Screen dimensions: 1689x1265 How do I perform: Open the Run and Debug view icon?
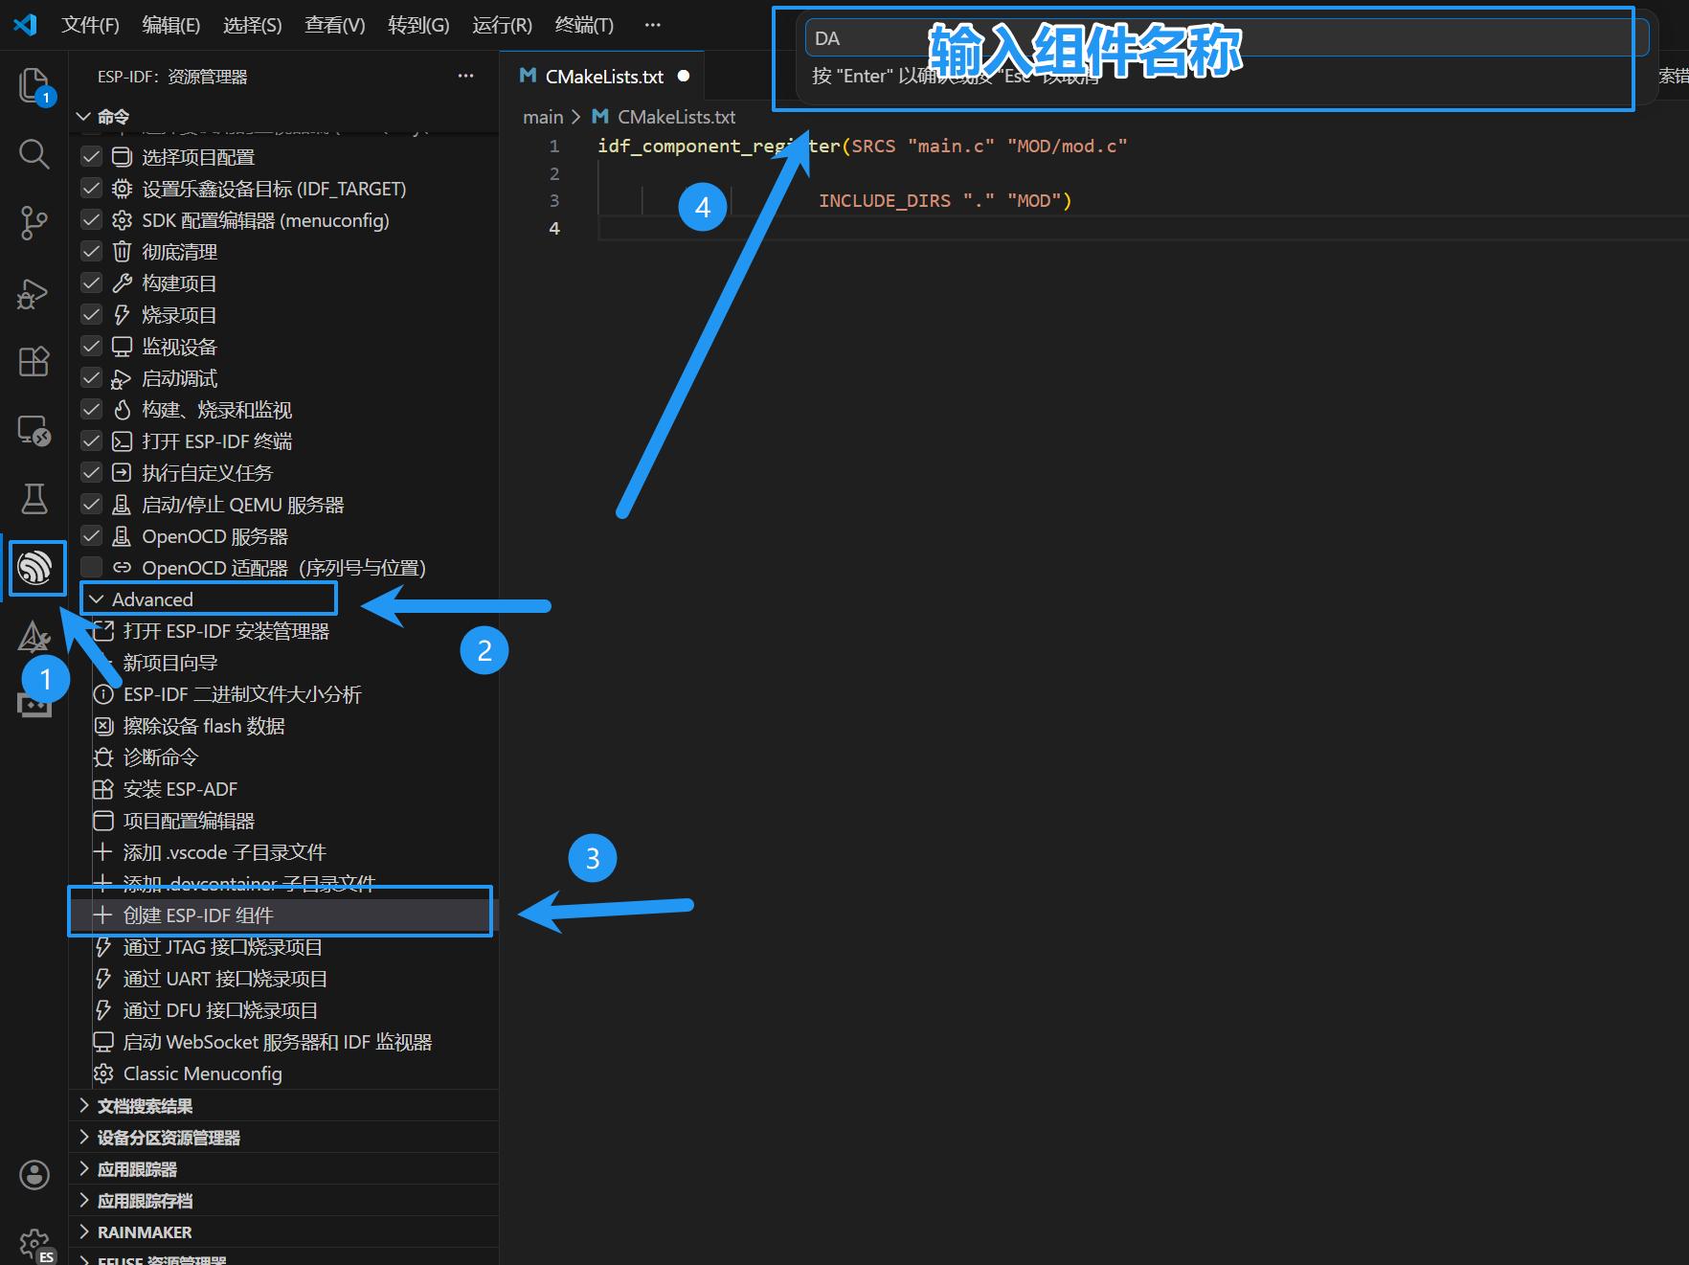34,292
